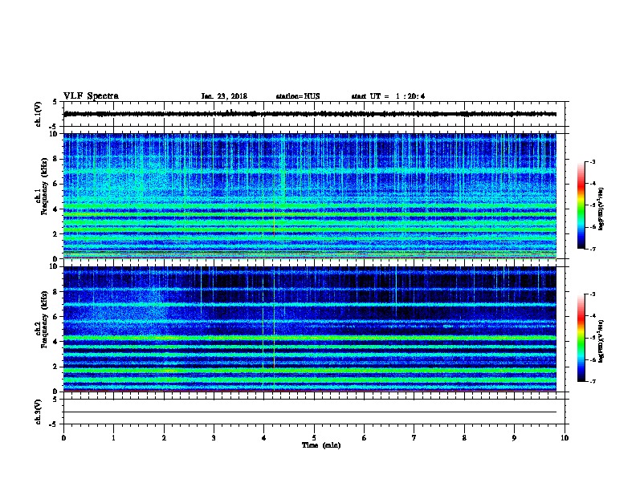The image size is (636, 491).
Task: Click the ch.1(V) voltage axis label
Action: click(38, 114)
